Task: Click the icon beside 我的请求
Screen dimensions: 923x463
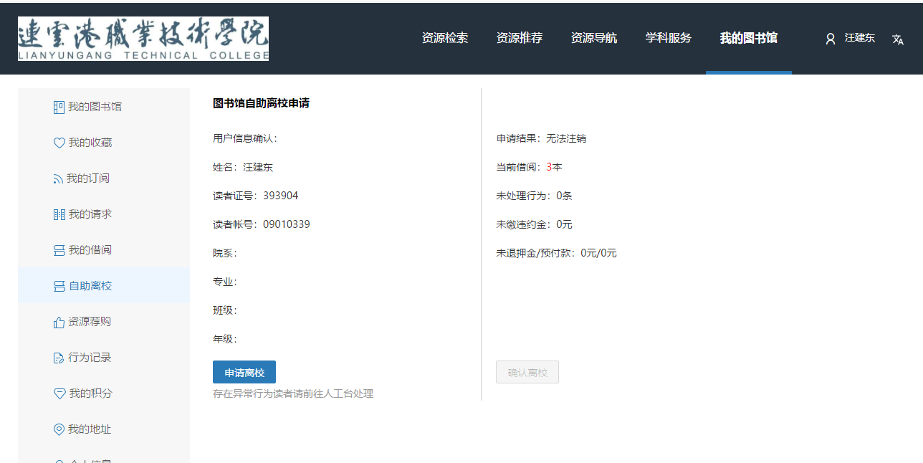Action: [x=59, y=214]
